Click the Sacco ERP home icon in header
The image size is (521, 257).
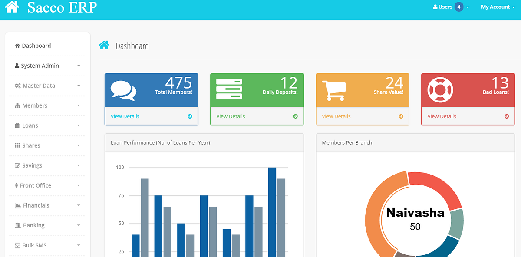(12, 7)
